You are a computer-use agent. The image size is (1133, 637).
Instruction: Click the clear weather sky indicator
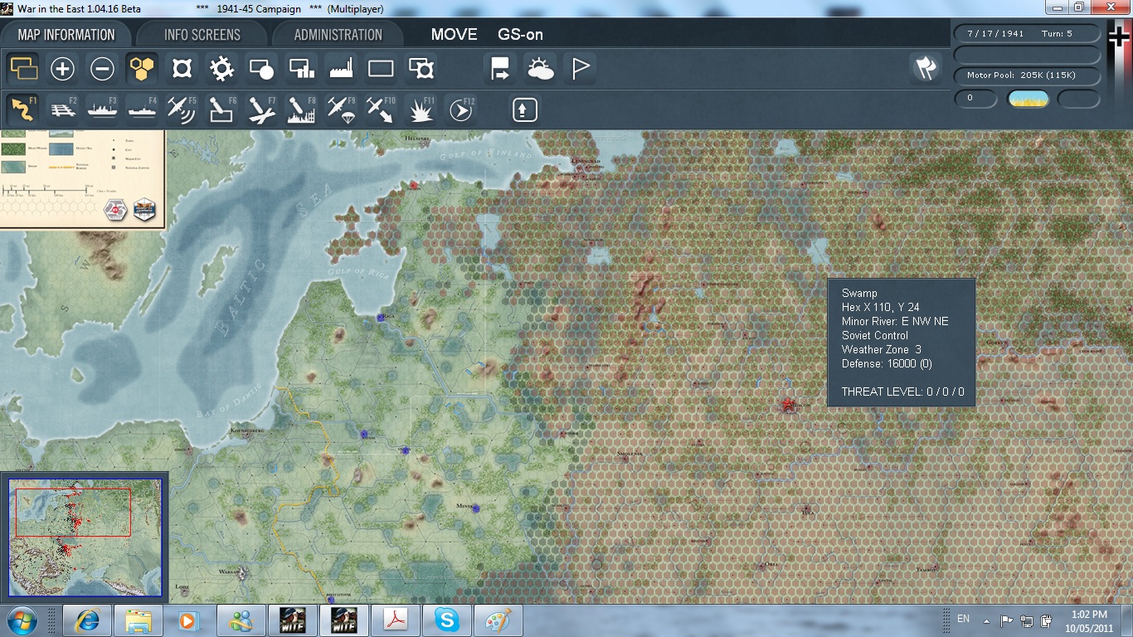1028,99
